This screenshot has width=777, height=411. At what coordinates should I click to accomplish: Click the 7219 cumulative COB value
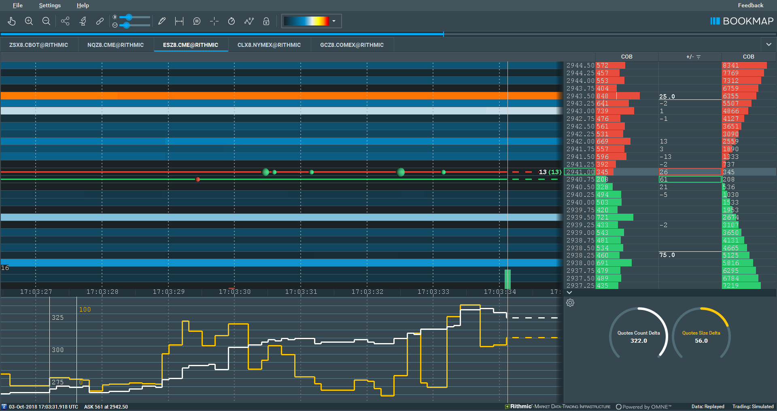pos(731,286)
